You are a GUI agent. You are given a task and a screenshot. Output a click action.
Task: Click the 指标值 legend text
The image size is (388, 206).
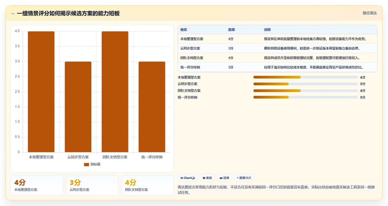point(95,164)
